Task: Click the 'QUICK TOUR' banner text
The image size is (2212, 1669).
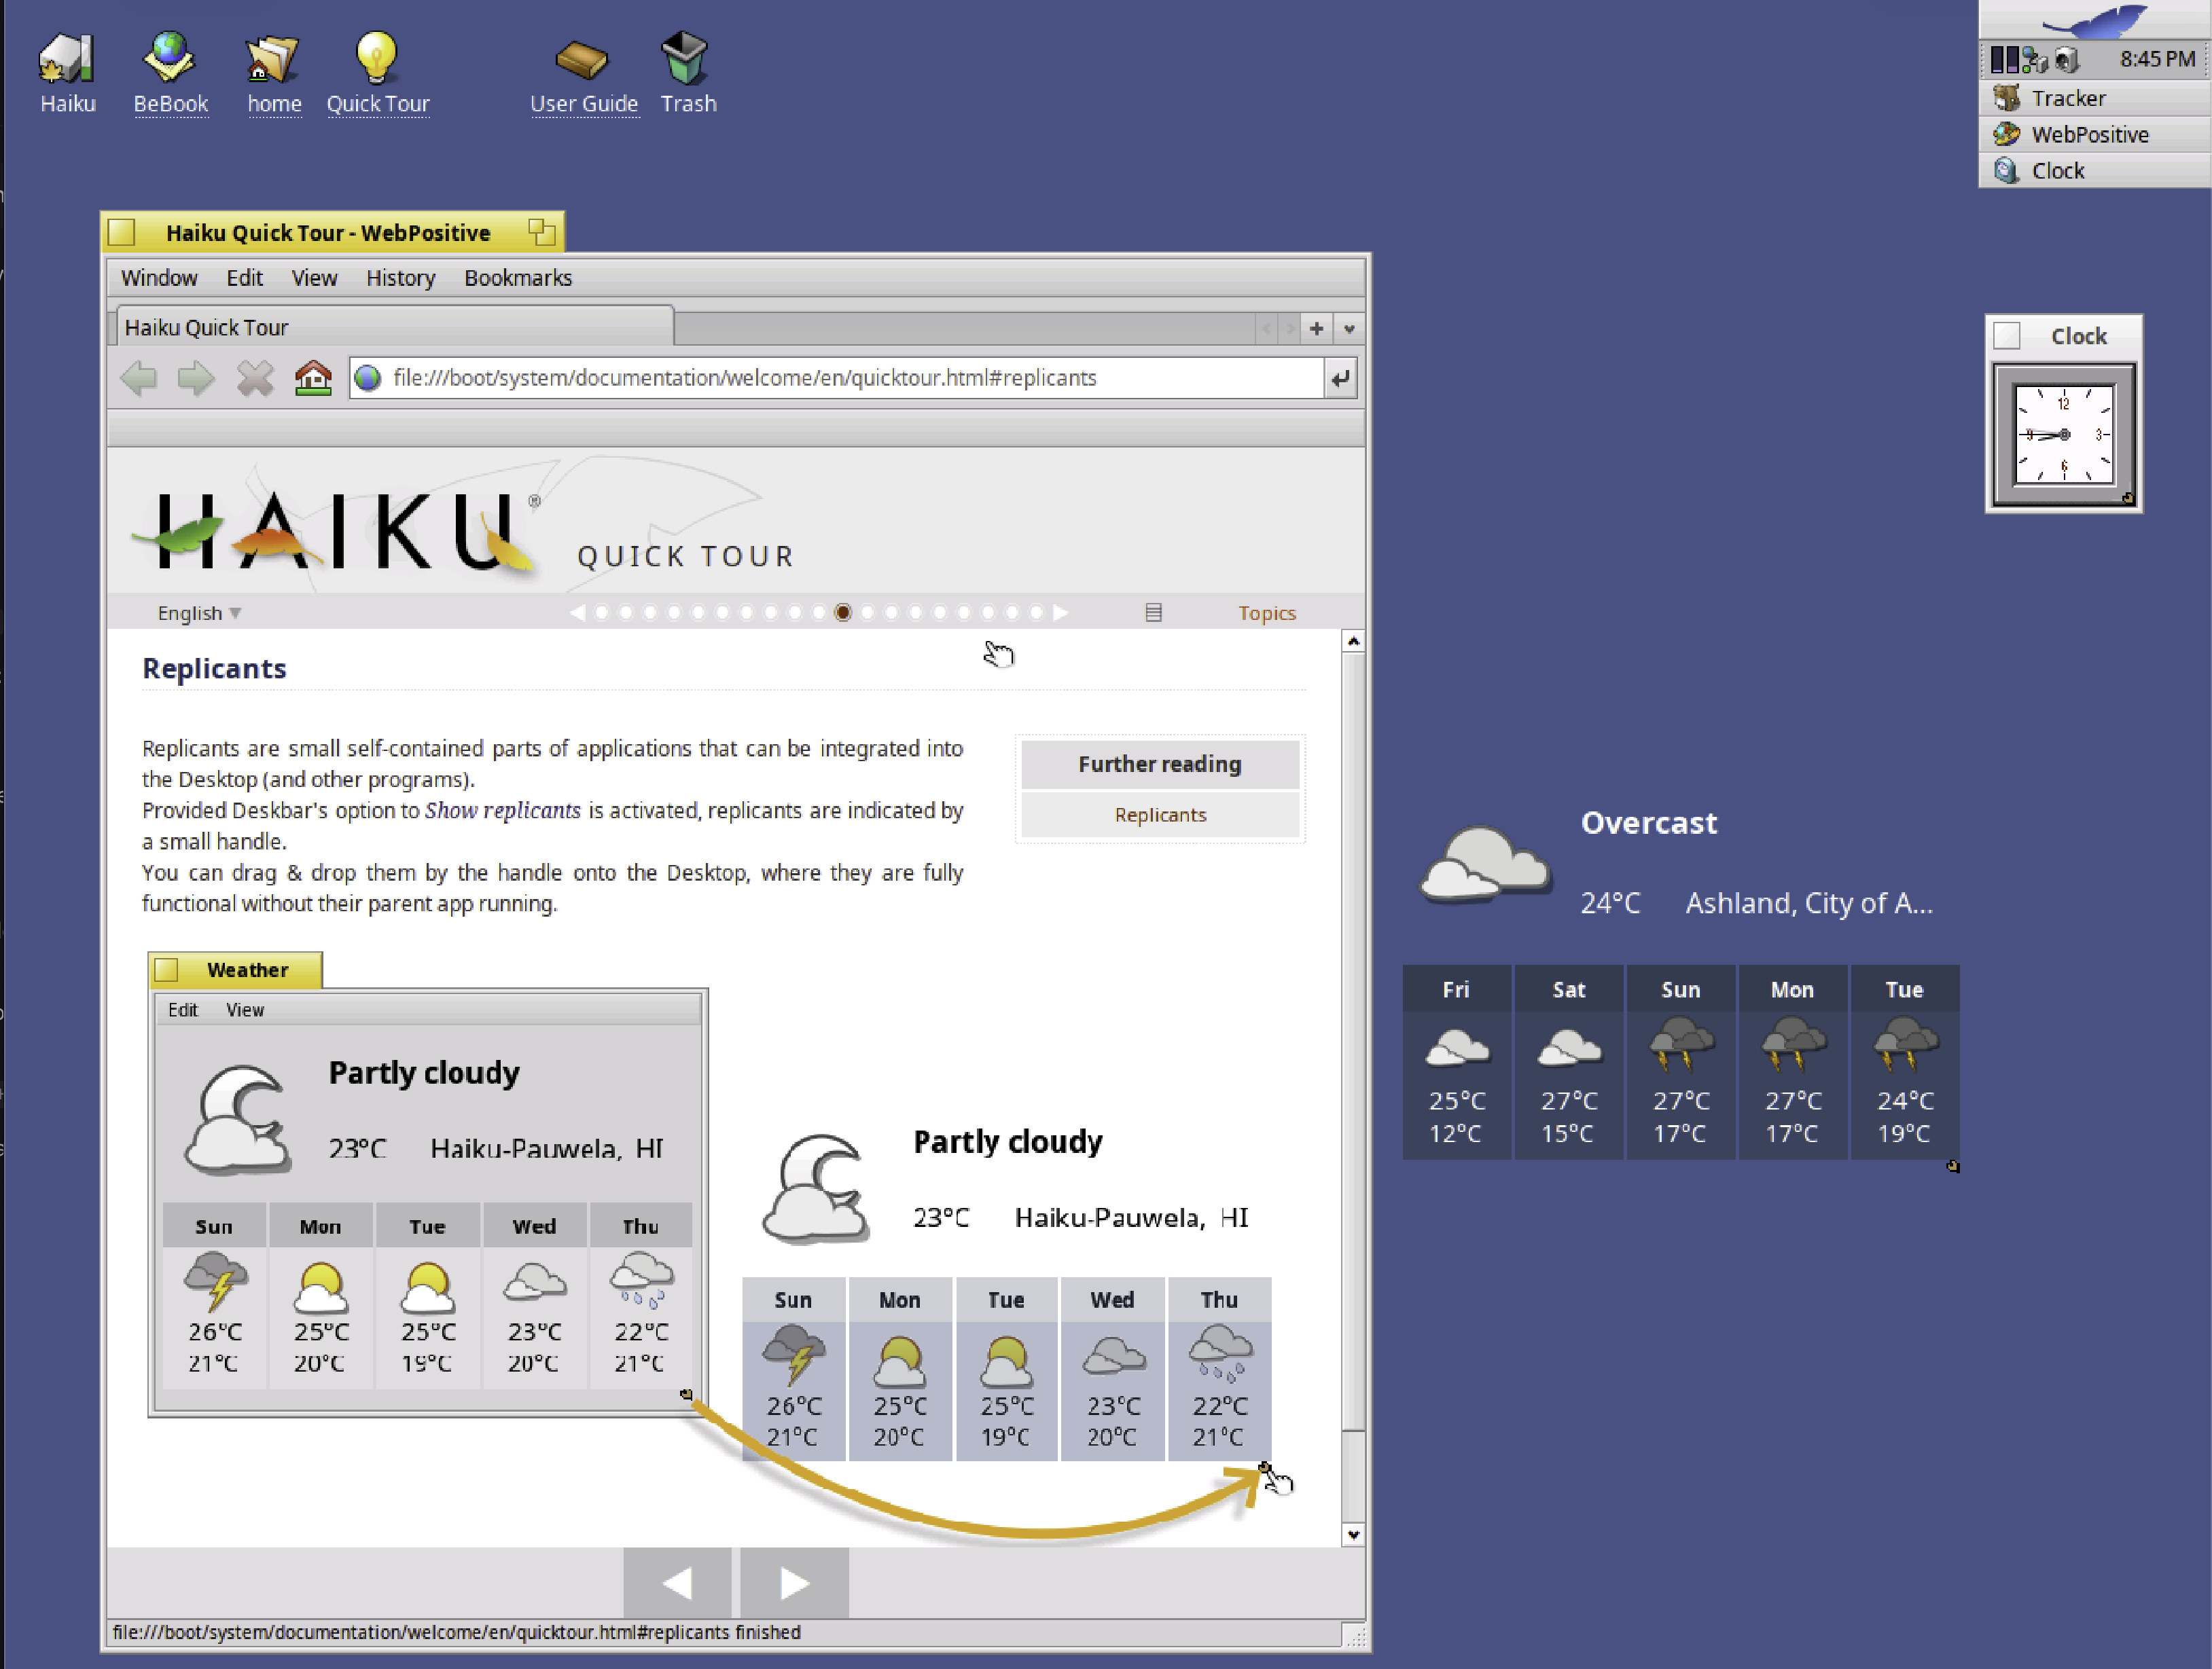Action: pos(686,555)
